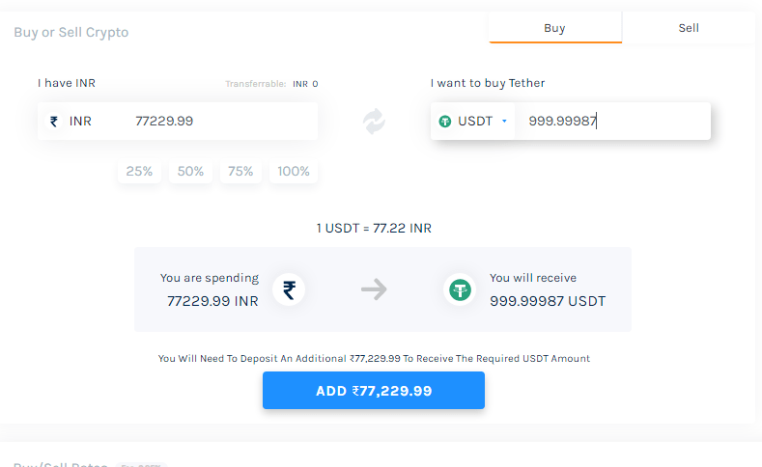Click the Transferrable INR 0 balance text
This screenshot has width=762, height=467.
tap(271, 84)
